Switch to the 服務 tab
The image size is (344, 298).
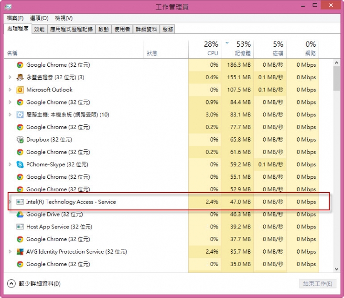click(x=168, y=29)
